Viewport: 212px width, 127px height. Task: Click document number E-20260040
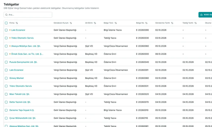click(142, 62)
